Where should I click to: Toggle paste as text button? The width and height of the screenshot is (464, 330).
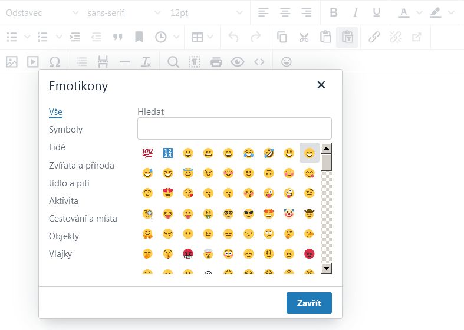(x=347, y=37)
